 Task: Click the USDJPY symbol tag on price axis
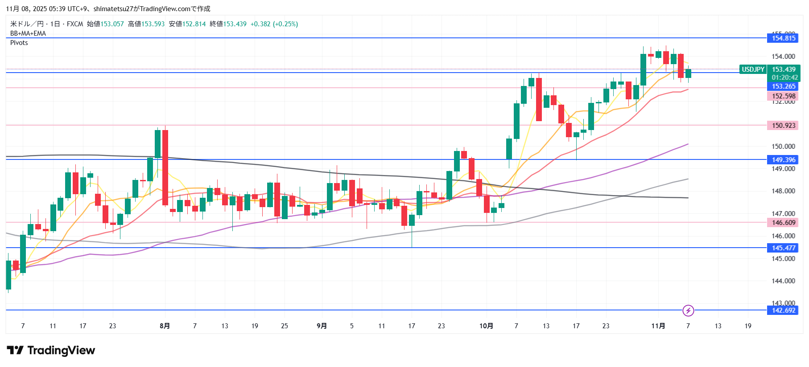tap(753, 69)
